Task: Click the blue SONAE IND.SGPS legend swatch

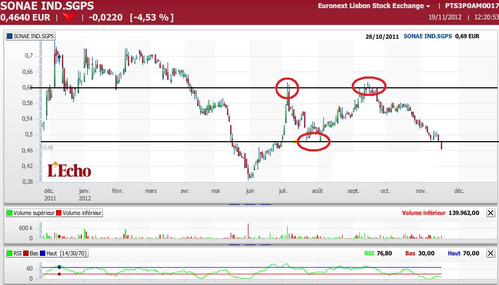Action: coord(10,36)
